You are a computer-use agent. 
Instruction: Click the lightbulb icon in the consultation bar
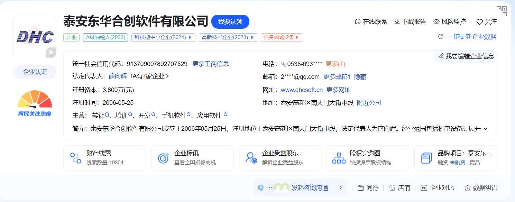click(x=261, y=188)
